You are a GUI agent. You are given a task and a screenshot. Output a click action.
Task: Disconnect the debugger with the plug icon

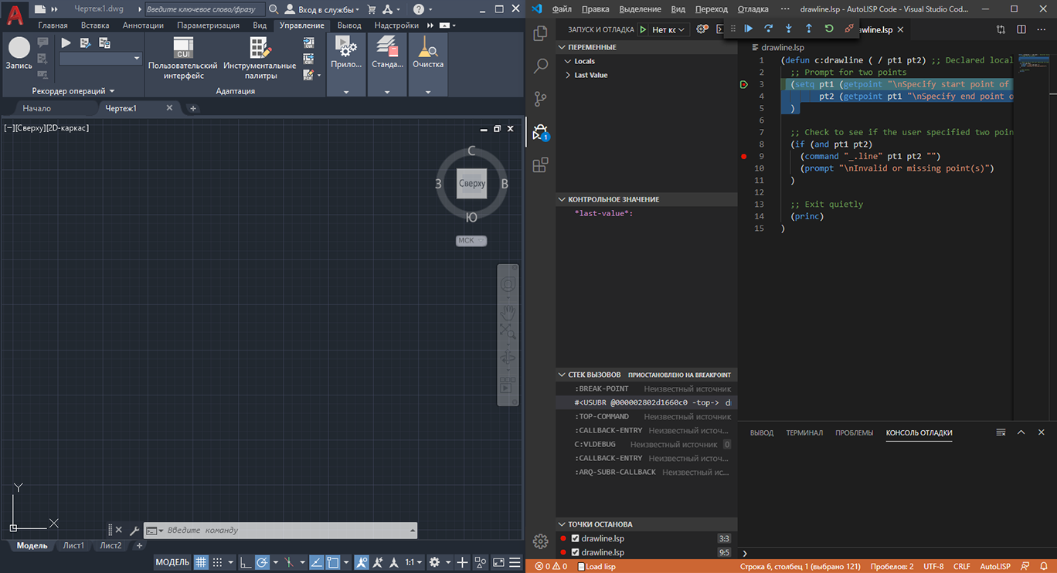[x=849, y=29]
